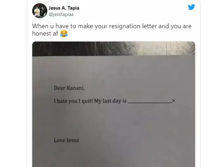The height and width of the screenshot is (167, 223).
Task: Click the Twitter bird logo
Action: tap(191, 7)
